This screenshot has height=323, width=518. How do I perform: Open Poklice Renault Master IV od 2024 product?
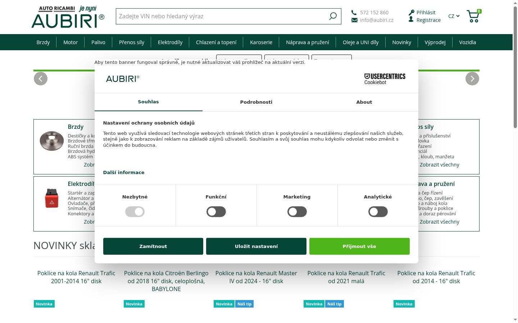pos(256,277)
